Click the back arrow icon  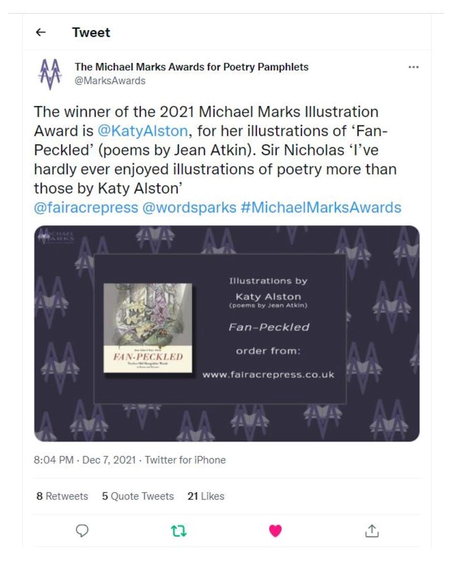click(41, 33)
